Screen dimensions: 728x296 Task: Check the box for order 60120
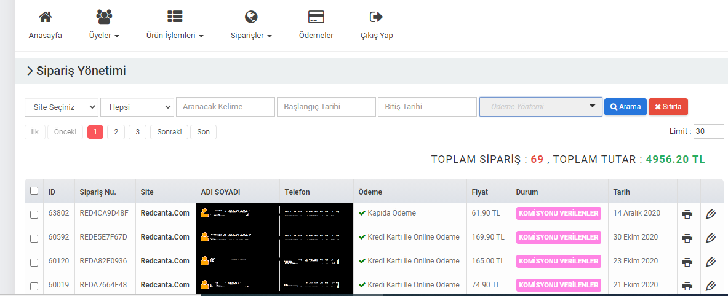point(34,263)
